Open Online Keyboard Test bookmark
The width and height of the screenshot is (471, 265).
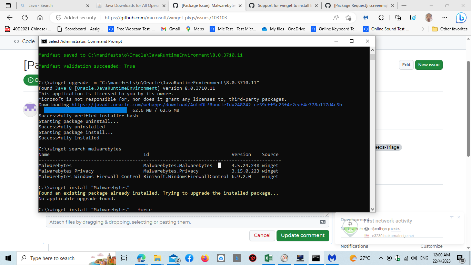(x=334, y=29)
